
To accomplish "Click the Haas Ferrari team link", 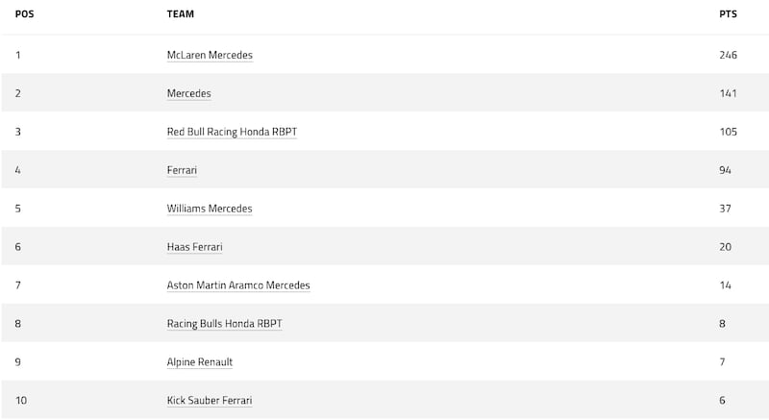I will pyautogui.click(x=194, y=247).
